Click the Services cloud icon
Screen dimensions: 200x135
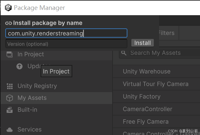10,130
